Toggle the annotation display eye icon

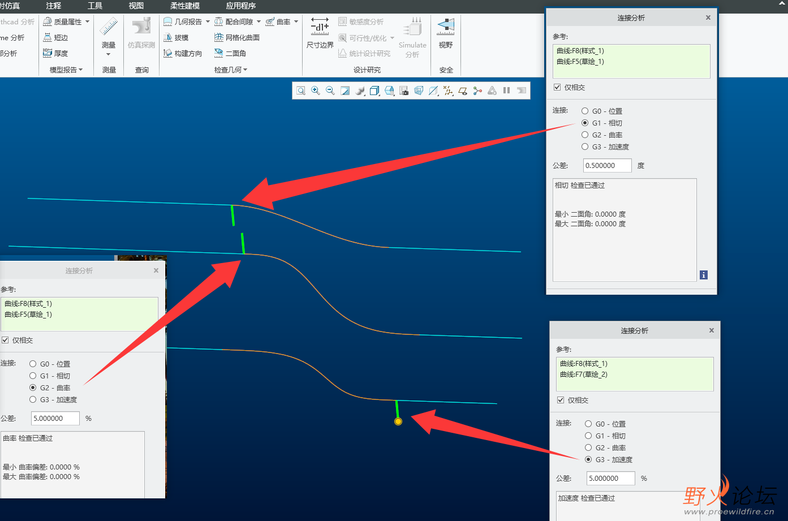point(463,91)
